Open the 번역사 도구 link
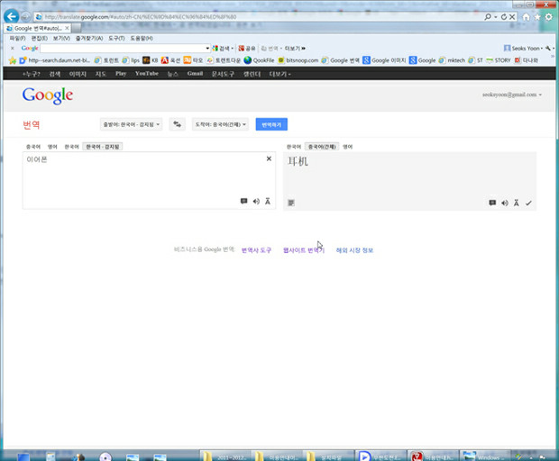The image size is (559, 461). pos(256,250)
